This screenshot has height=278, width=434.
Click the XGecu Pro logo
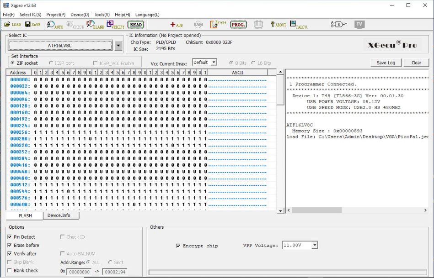(x=392, y=45)
